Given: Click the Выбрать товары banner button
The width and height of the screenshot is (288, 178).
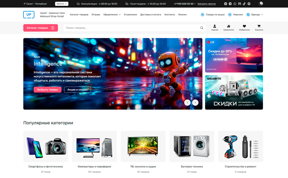Looking at the screenshot, I should (48, 90).
